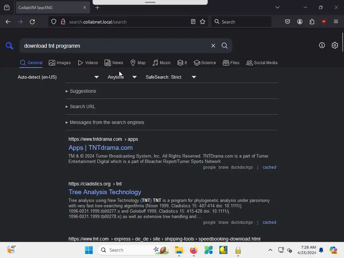Switch to the It category
The width and height of the screenshot is (344, 258).
[x=182, y=63]
